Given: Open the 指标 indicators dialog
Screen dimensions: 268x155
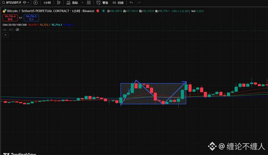Looking at the screenshot, I should [73, 3].
